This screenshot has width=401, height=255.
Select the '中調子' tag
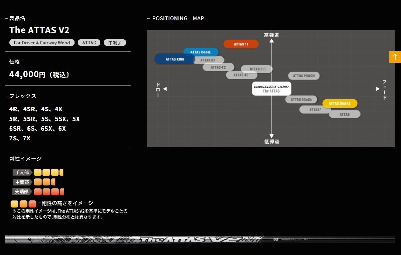[x=115, y=43]
